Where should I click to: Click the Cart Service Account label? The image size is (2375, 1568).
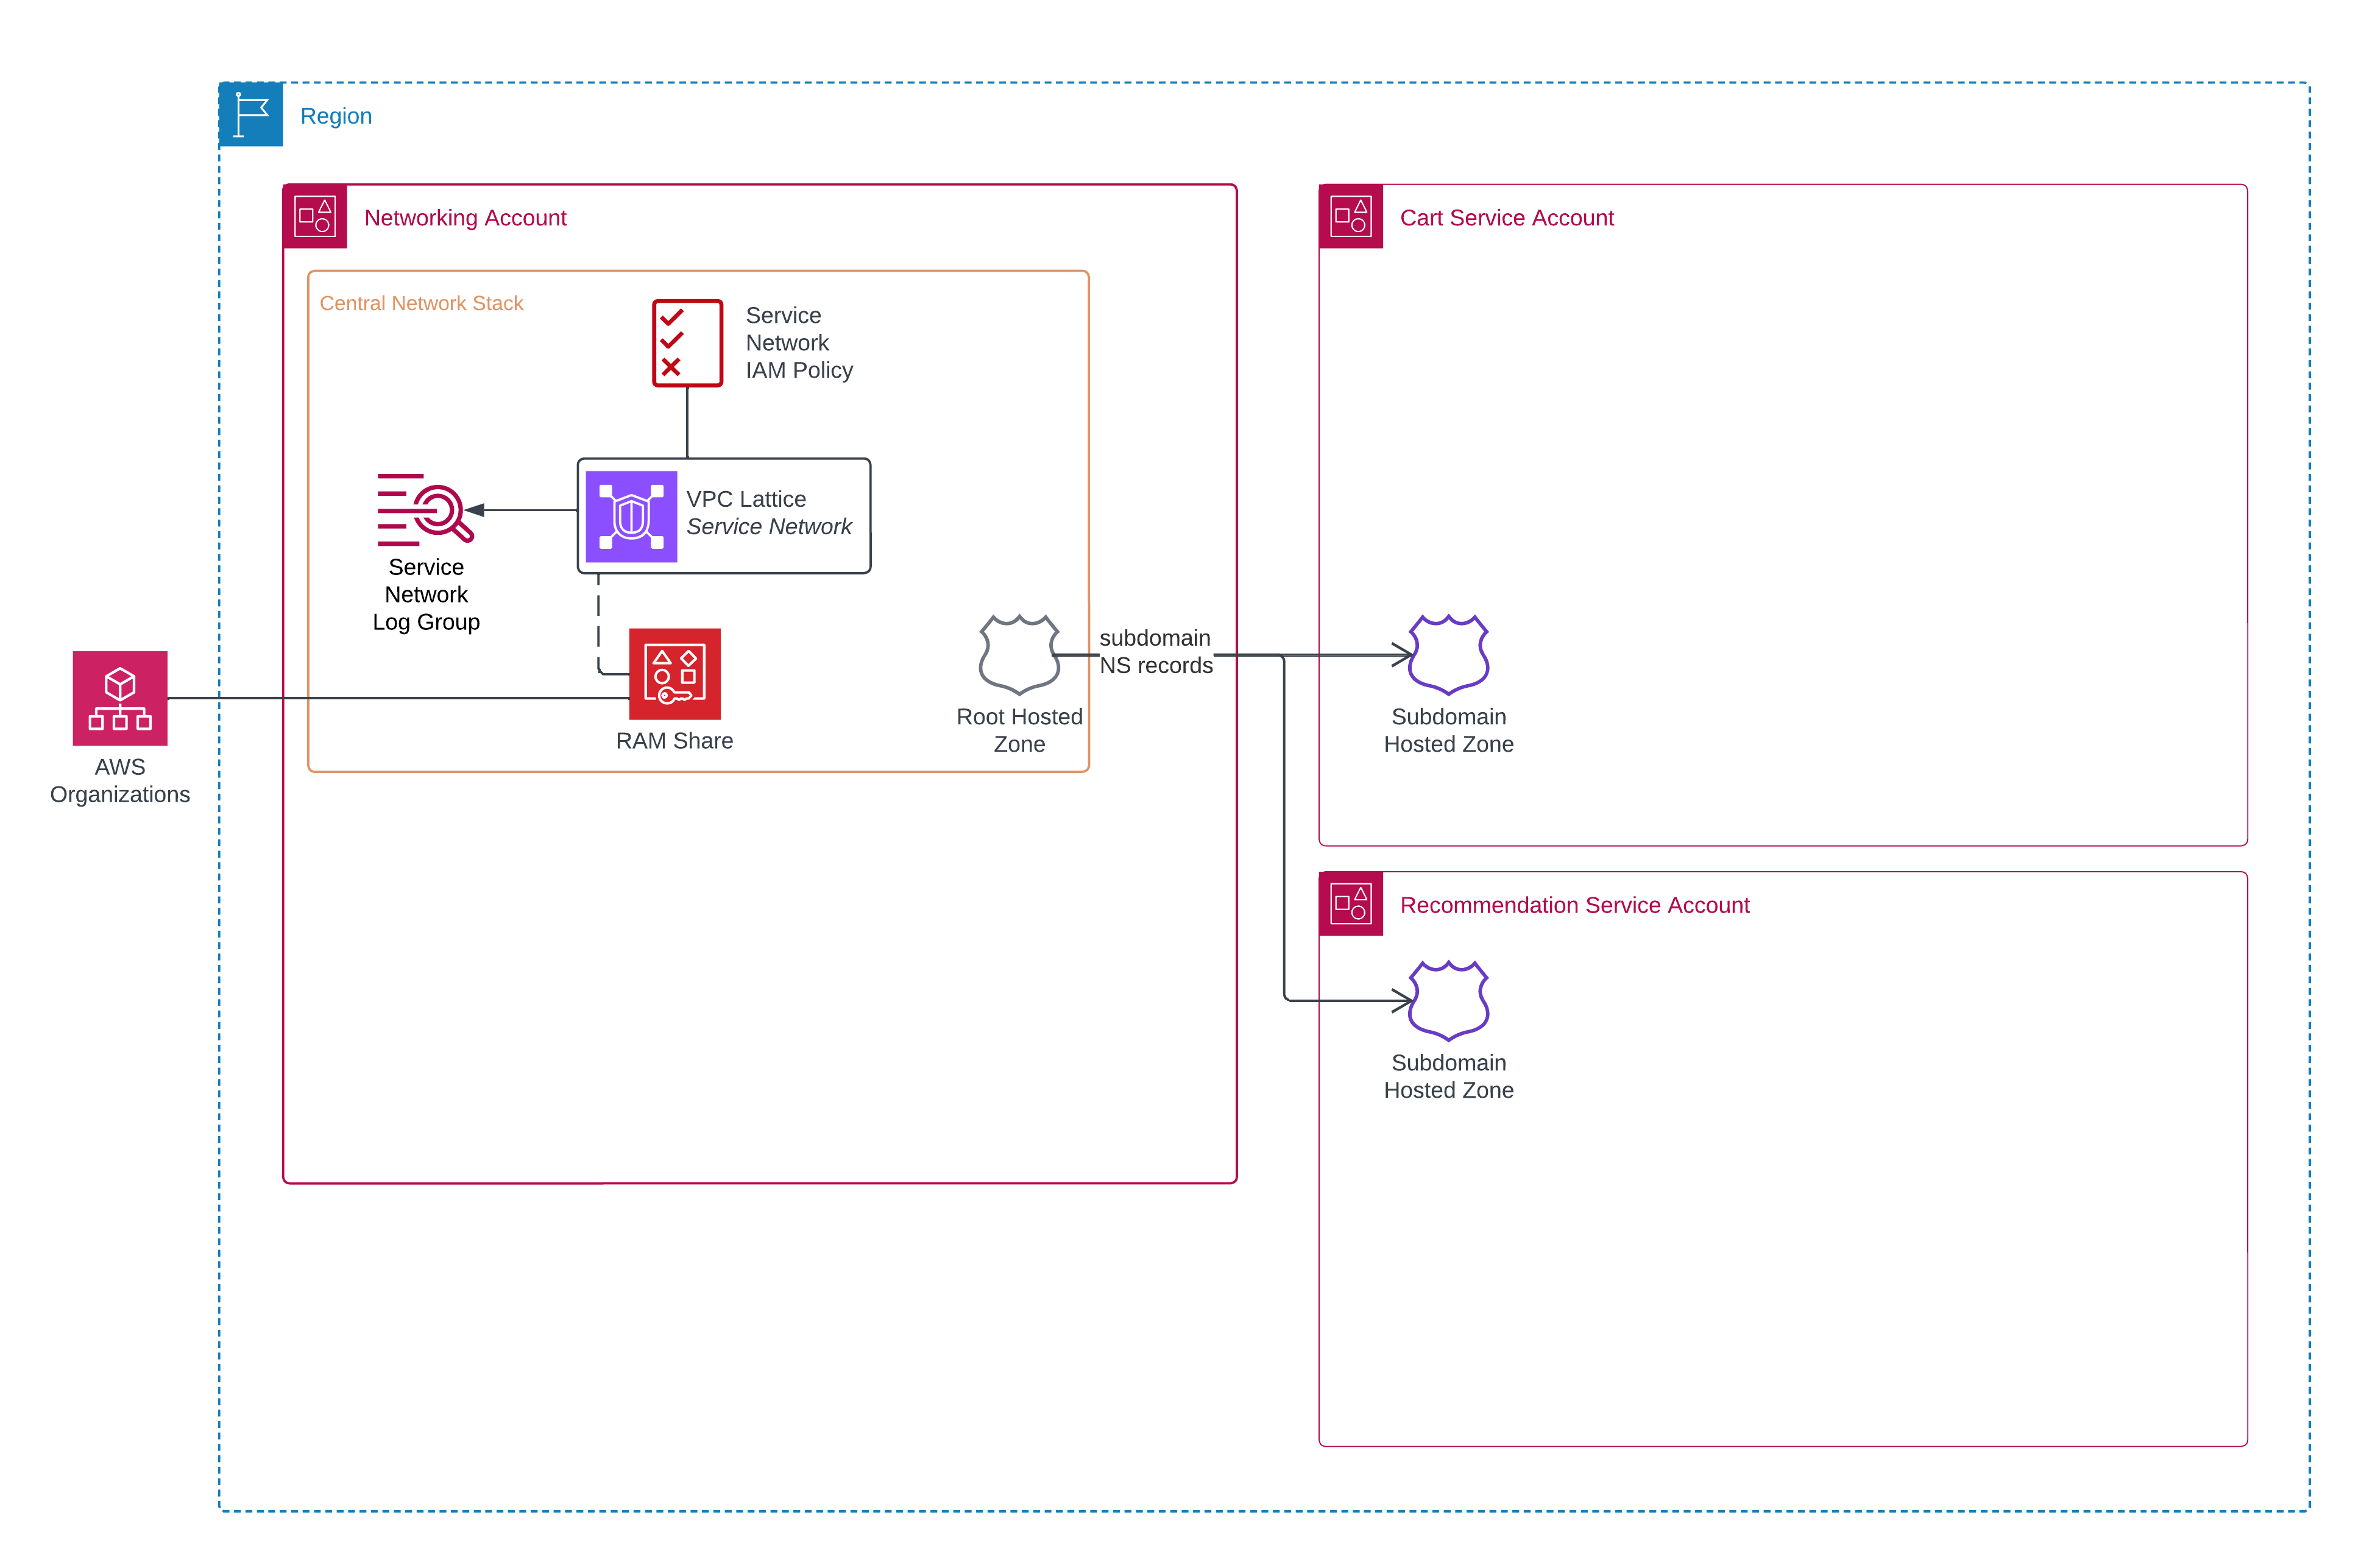pos(1507,218)
